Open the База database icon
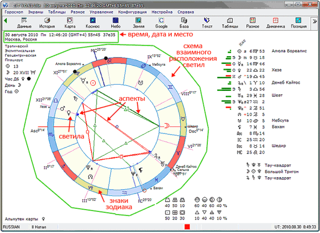This screenshot has height=233, width=320. (184, 23)
